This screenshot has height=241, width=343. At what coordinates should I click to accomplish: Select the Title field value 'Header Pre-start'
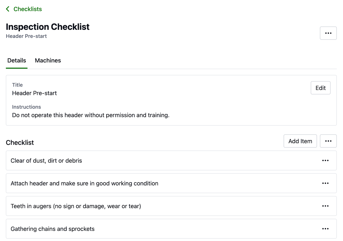(34, 93)
